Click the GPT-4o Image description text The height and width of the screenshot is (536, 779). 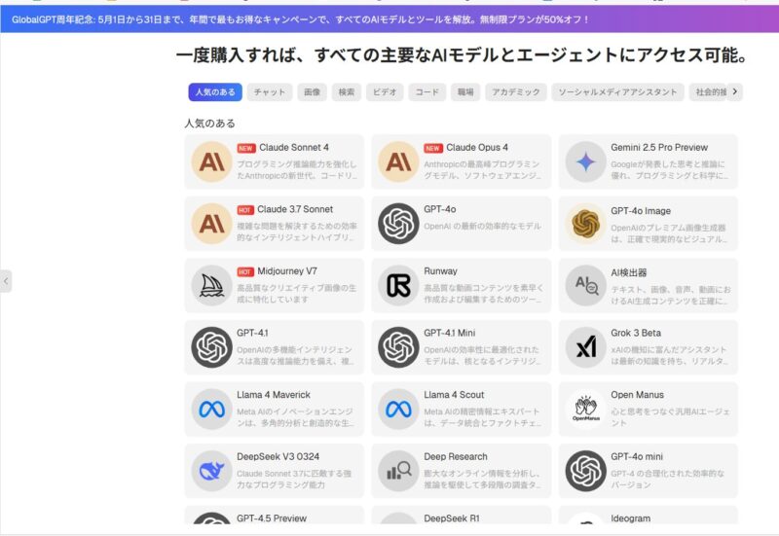[669, 233]
